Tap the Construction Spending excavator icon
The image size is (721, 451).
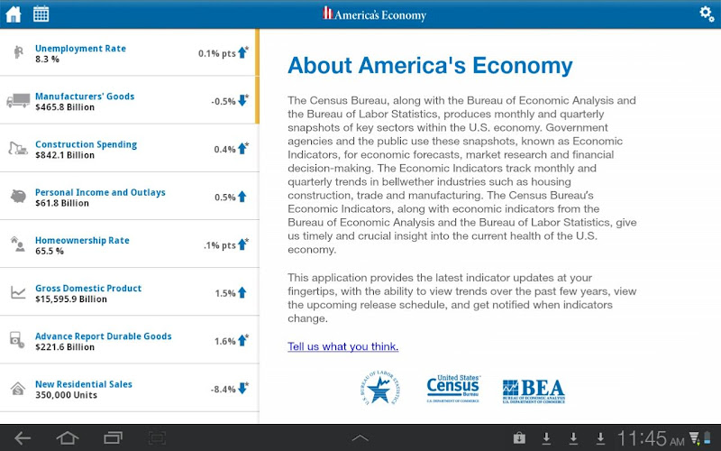(x=18, y=148)
